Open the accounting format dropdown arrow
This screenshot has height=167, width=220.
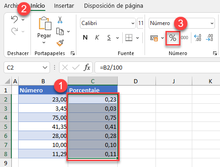162,38
